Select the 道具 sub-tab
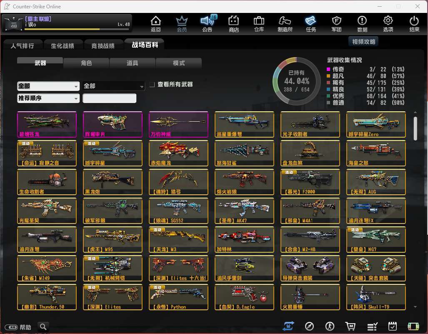The width and height of the screenshot is (428, 334). click(x=133, y=63)
